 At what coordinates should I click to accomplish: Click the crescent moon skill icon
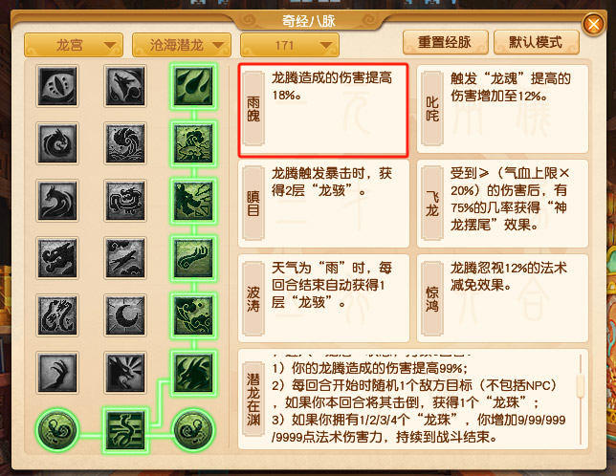click(x=125, y=315)
